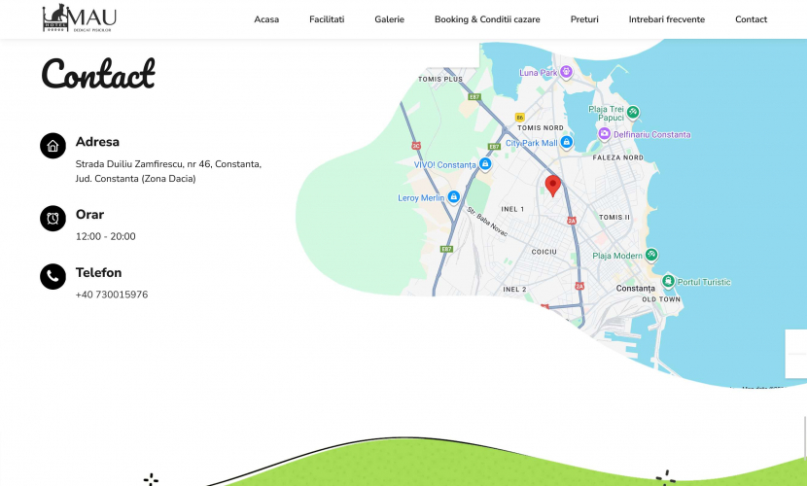Go to the Facilitati page
This screenshot has height=486, width=807.
click(x=327, y=19)
